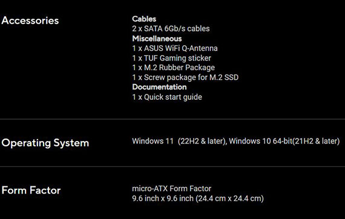Click the Miscellaneous subheading
The width and height of the screenshot is (345, 219).
157,39
